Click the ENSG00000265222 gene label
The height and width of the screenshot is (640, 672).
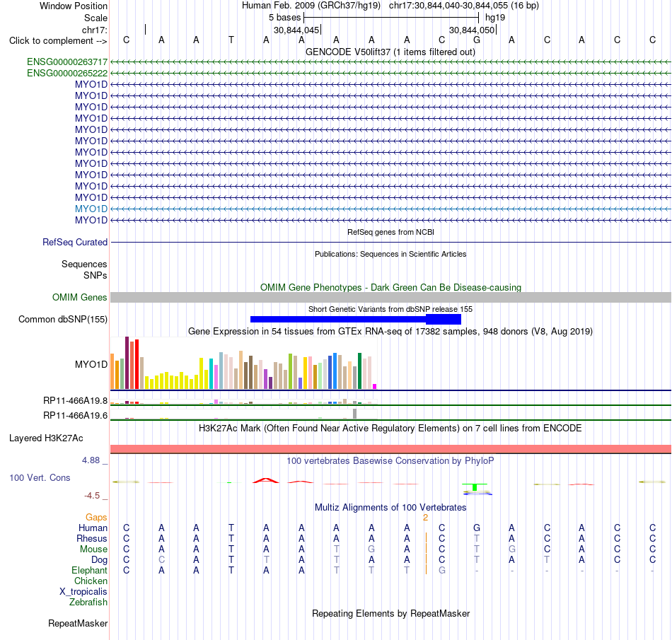pyautogui.click(x=67, y=74)
